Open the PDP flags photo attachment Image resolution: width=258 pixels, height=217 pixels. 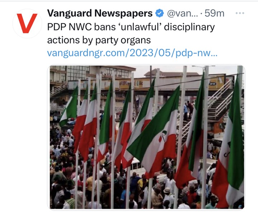pyautogui.click(x=146, y=137)
